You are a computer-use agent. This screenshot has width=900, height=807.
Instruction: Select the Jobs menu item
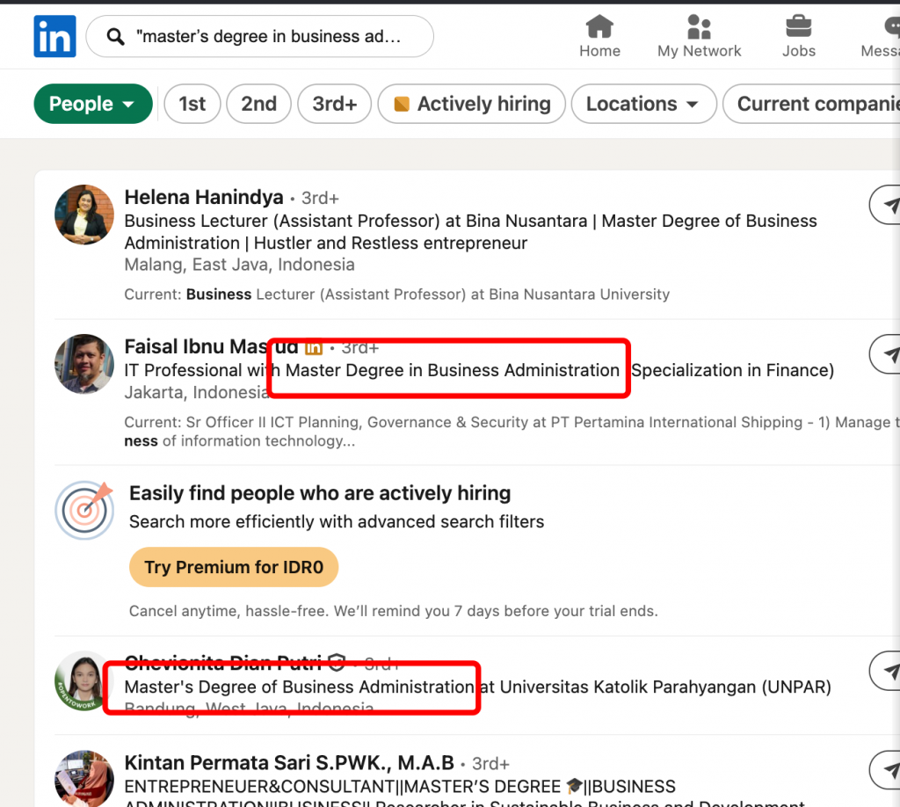[x=798, y=37]
